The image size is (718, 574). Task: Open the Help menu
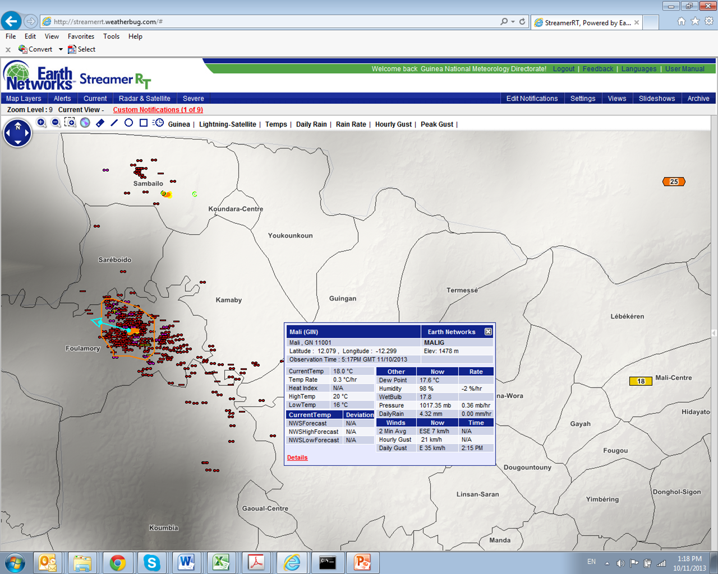[135, 36]
